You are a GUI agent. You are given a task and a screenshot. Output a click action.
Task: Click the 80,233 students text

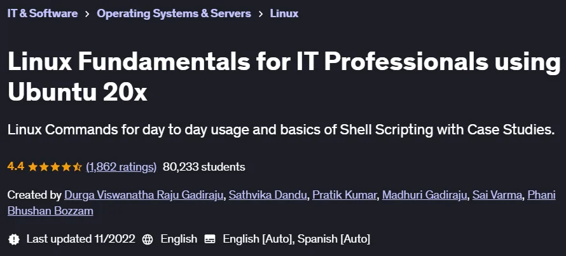204,167
